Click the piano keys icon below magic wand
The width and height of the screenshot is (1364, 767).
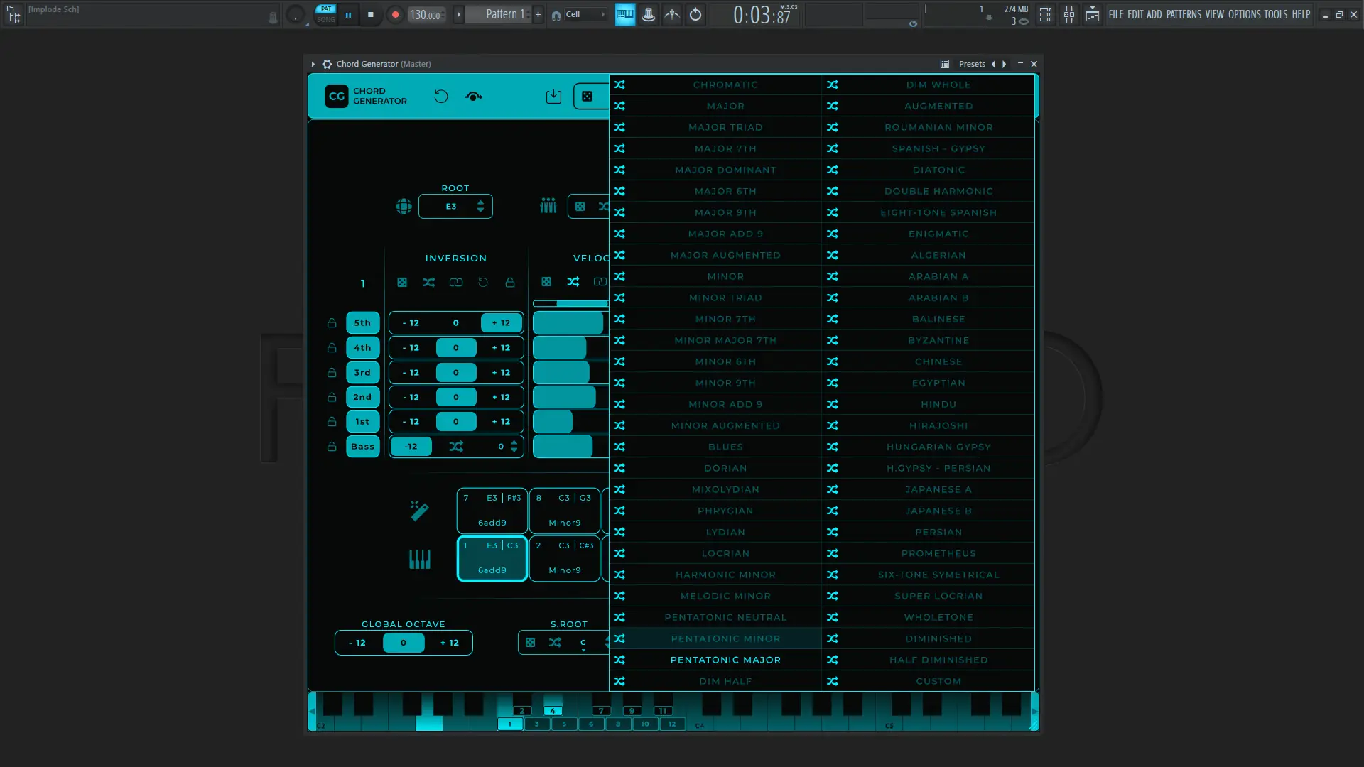[419, 560]
